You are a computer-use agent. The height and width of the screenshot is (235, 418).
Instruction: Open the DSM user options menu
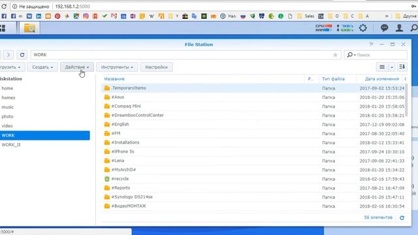tap(399, 28)
